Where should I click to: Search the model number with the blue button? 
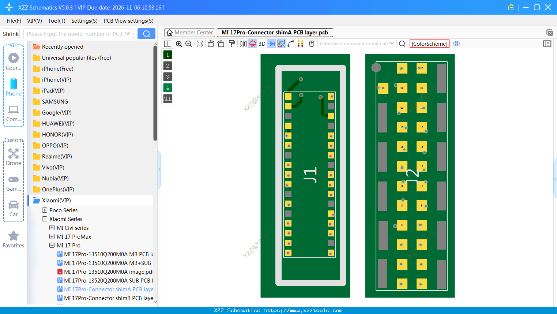pos(146,34)
